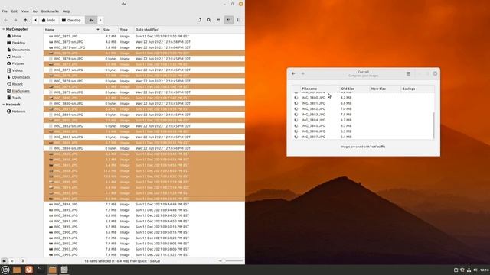Viewport: 490px width, 275px height.
Task: Sort Curtail list by Old Size
Action: pyautogui.click(x=354, y=89)
